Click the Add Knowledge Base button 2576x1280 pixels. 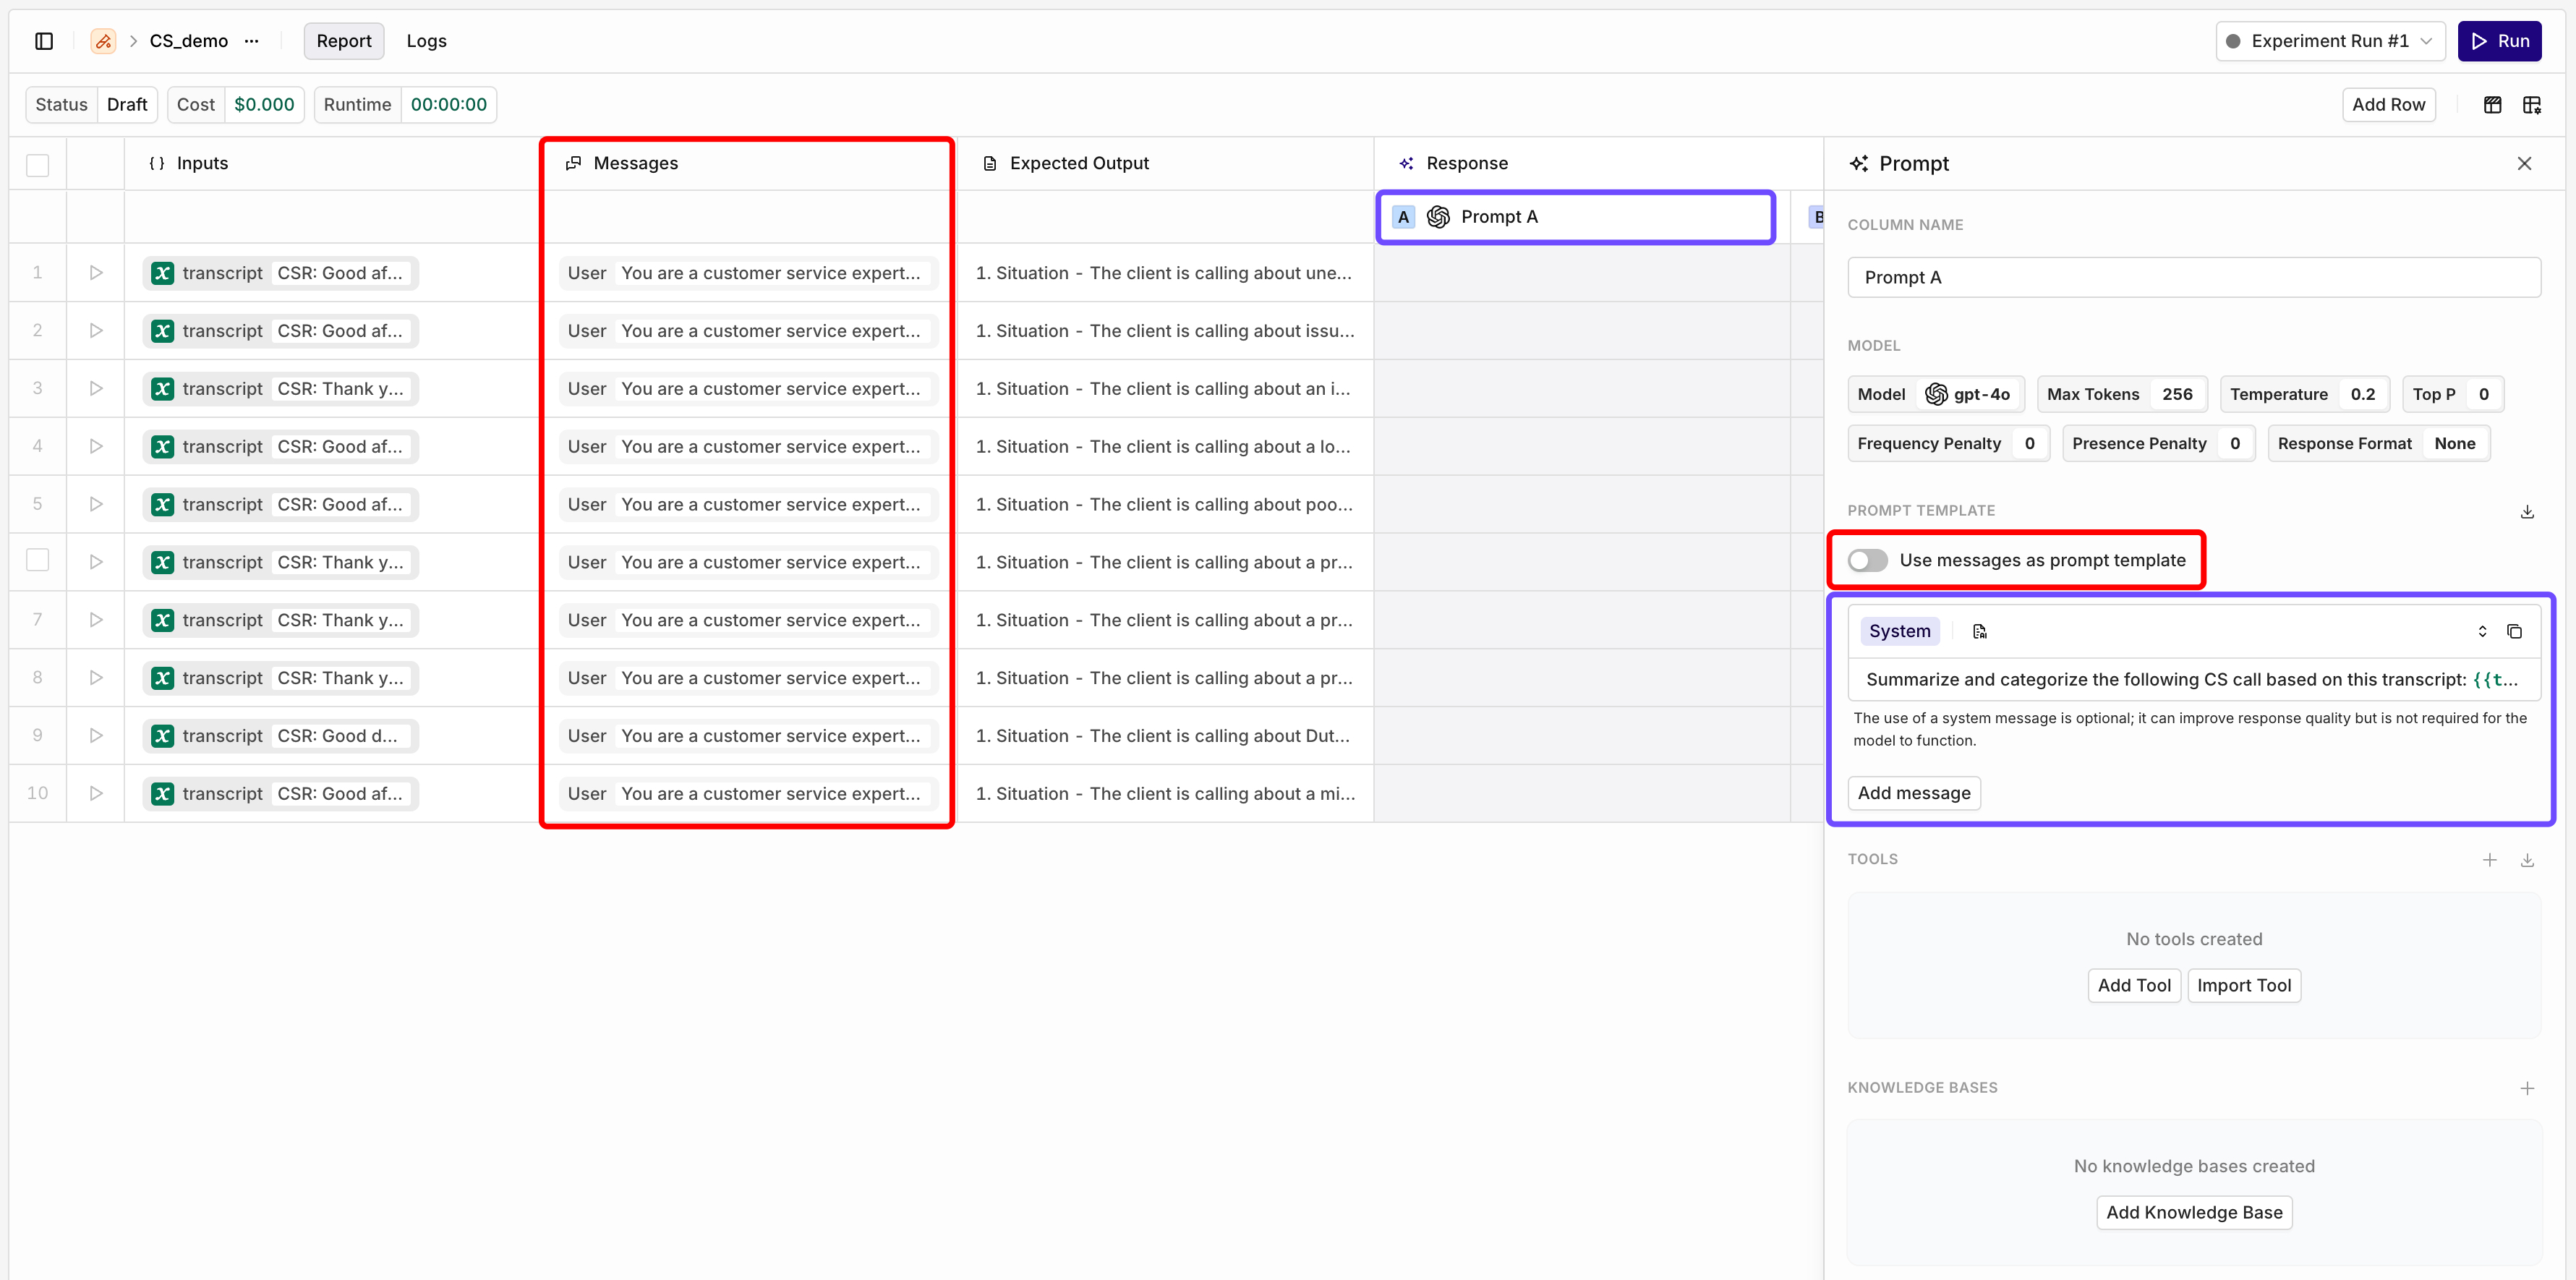[2194, 1213]
